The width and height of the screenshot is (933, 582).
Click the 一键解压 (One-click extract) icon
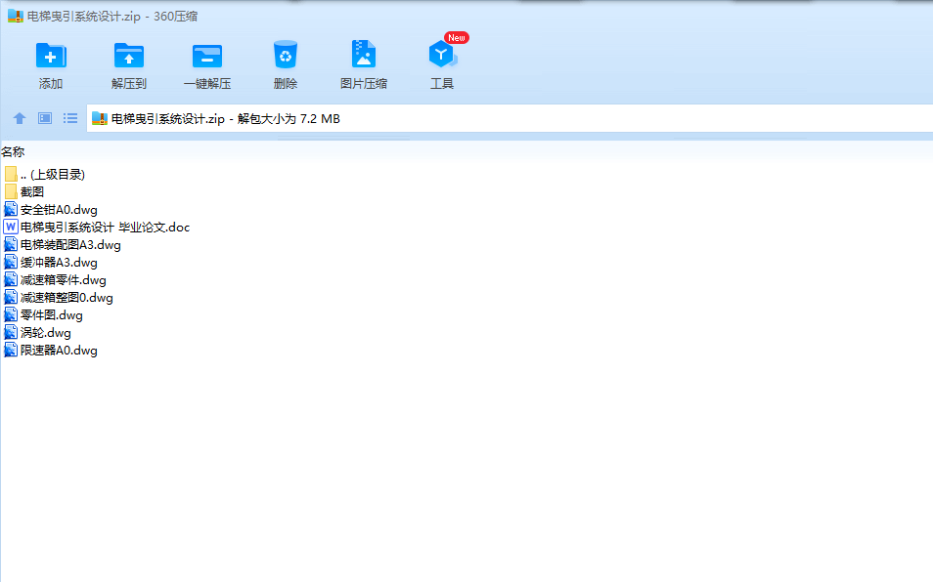click(x=207, y=56)
